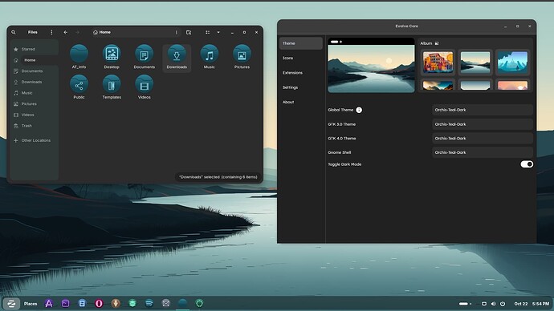Launch mail envelope icon in taskbar
Image resolution: width=554 pixels, height=311 pixels.
click(165, 303)
